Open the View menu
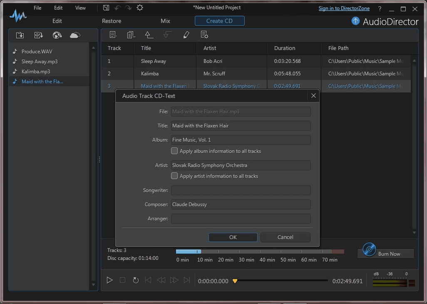The image size is (427, 304). [x=80, y=8]
